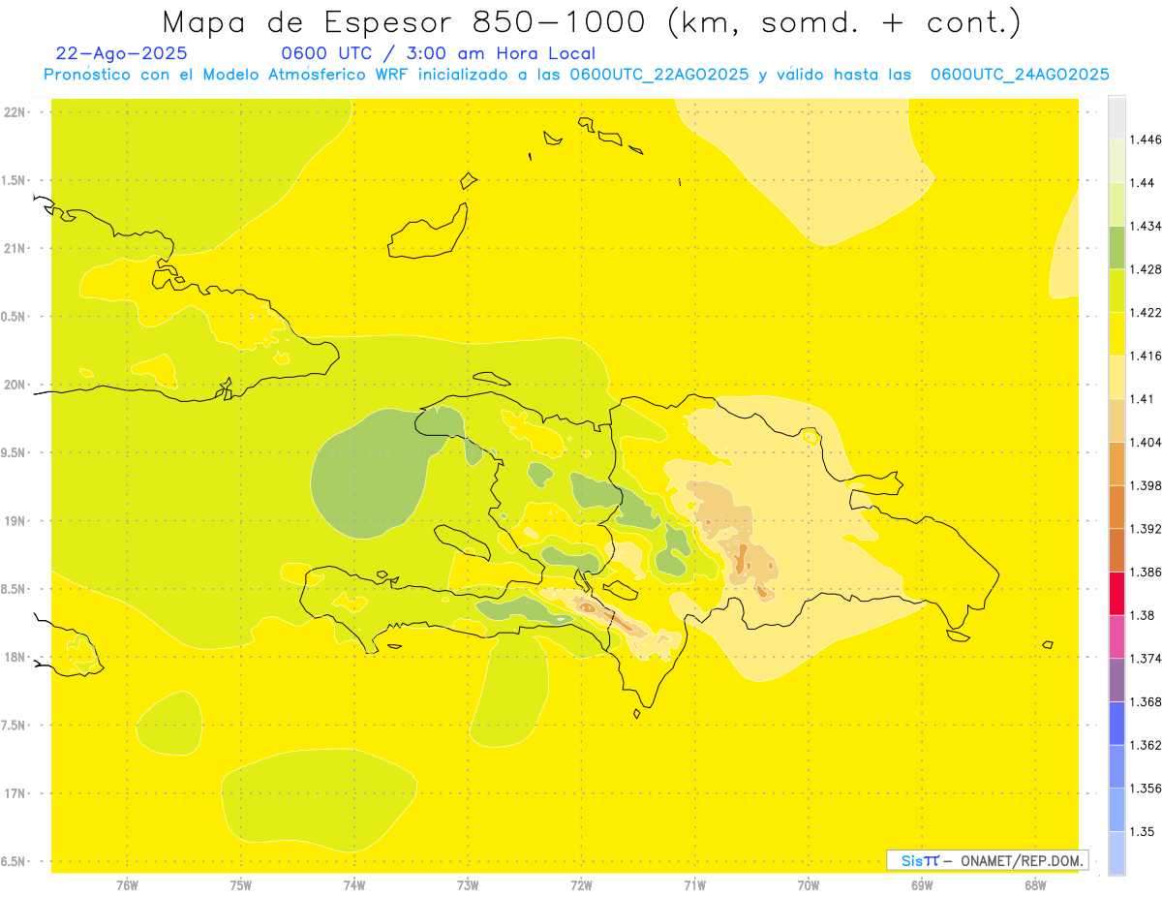Click the '0600 UTC / 3:00 am Hora Local' text
1162x898 pixels.
439,54
